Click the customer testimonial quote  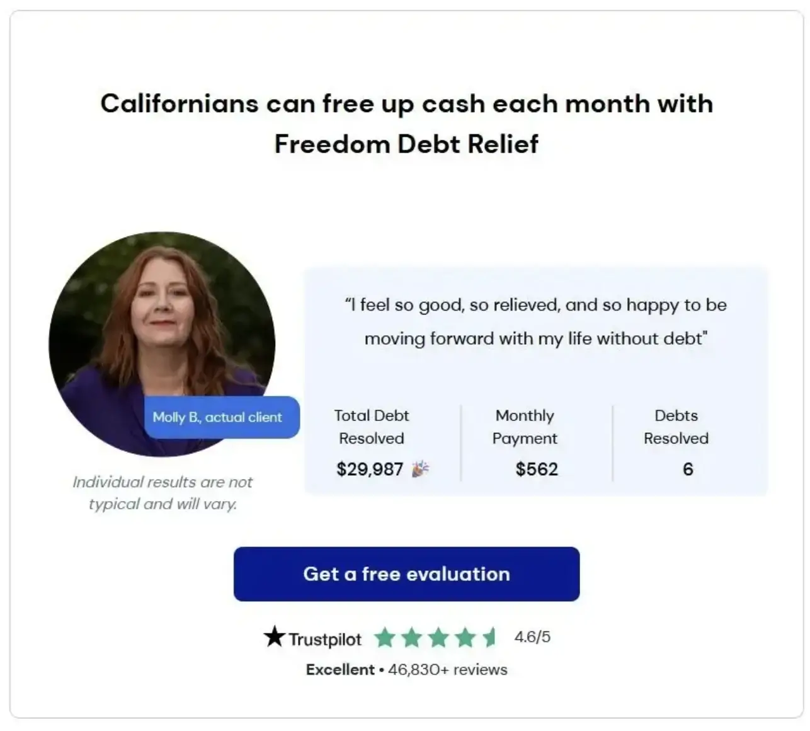(x=537, y=321)
